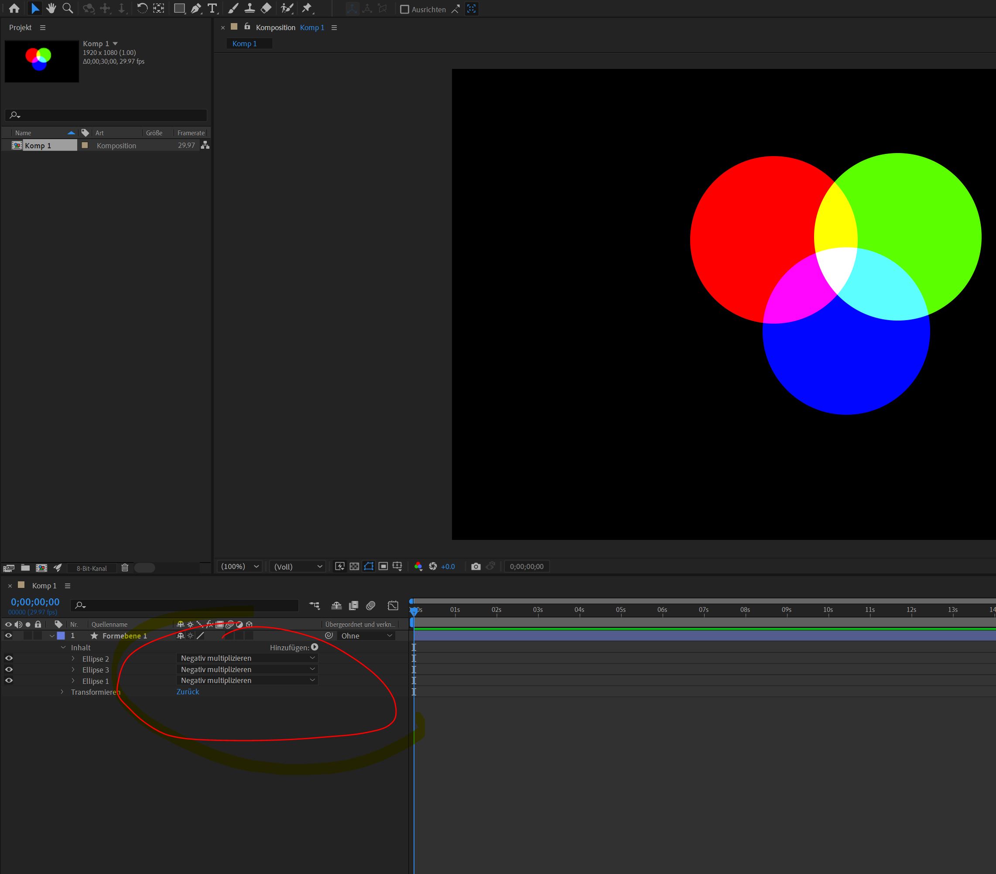Select the Type text tool
The height and width of the screenshot is (874, 996).
[212, 8]
